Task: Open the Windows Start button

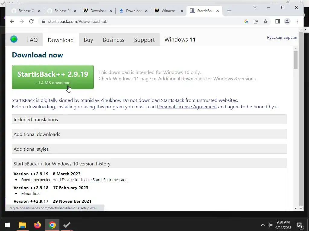Action: click(7, 225)
